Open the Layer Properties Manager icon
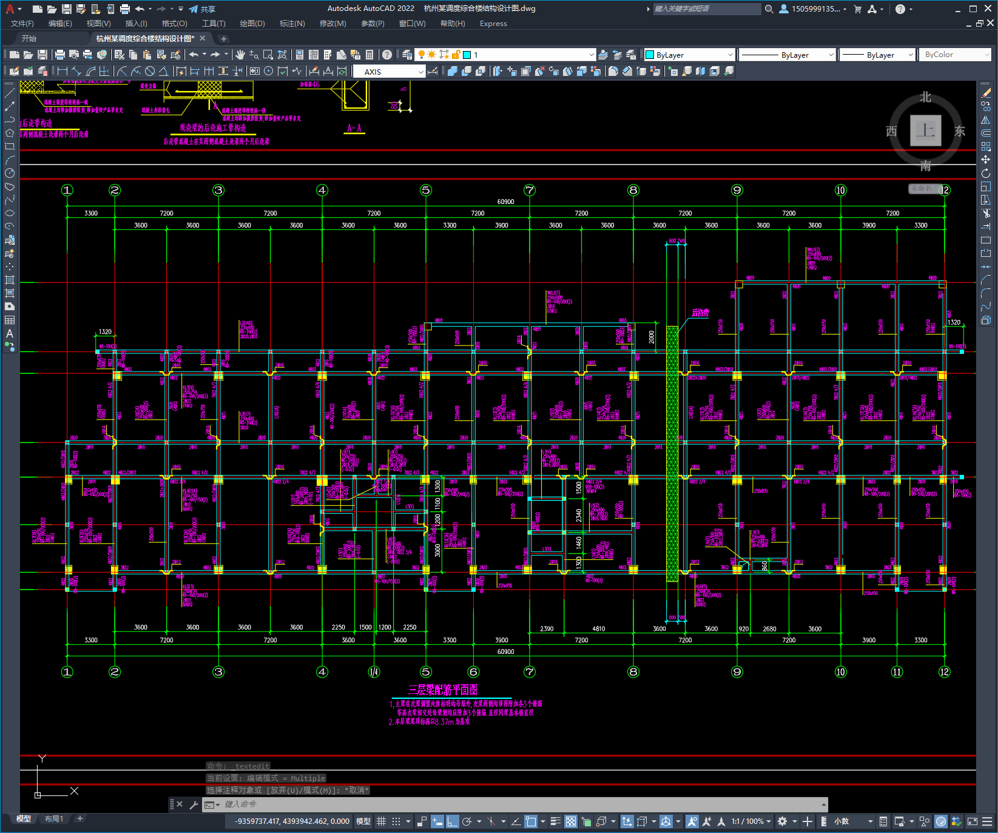Image resolution: width=998 pixels, height=833 pixels. click(407, 55)
